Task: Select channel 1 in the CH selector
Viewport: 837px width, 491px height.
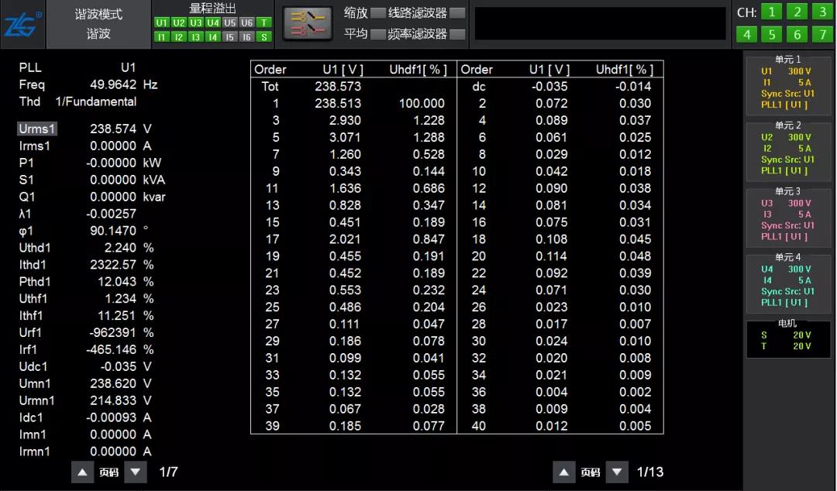Action: coord(771,12)
